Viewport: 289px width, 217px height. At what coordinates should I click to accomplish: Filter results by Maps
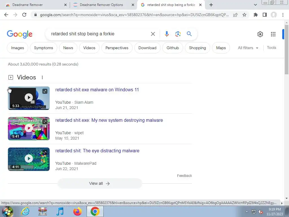(x=221, y=48)
